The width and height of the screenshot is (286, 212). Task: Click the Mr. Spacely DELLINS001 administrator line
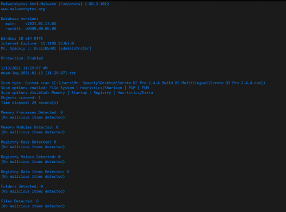[x=46, y=48]
